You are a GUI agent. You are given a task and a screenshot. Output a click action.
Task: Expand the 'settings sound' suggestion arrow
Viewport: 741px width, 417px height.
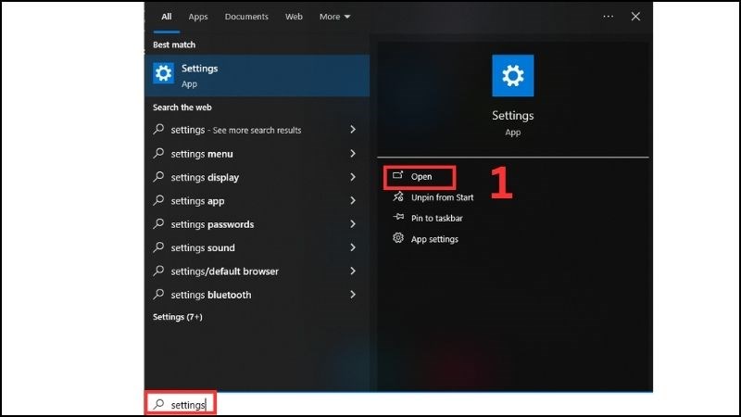353,247
